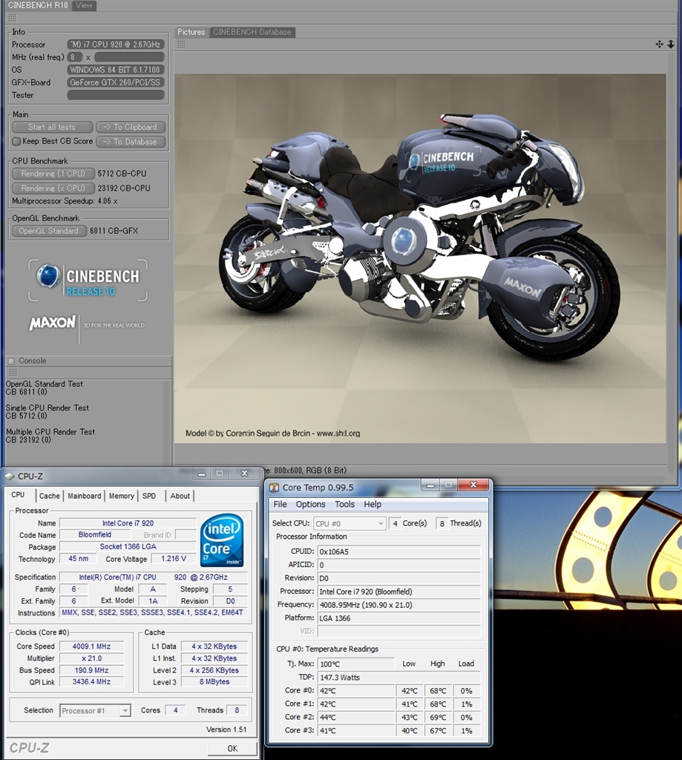Open the Mainboard tab in CPU-Z

point(85,496)
